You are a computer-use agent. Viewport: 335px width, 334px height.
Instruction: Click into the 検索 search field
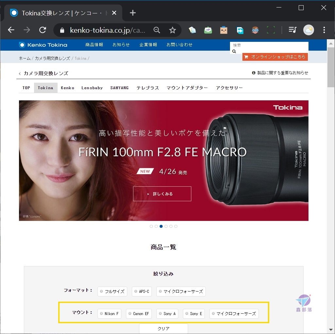[269, 45]
